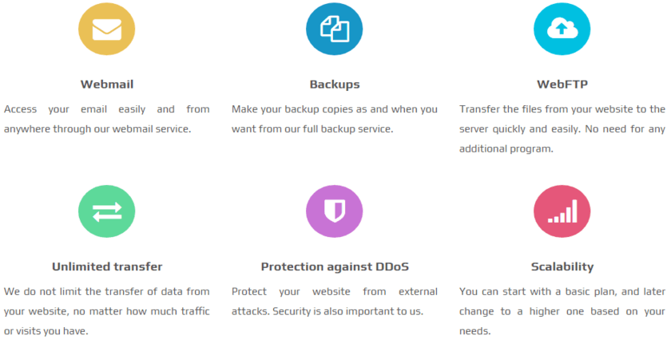Select the backup copies description text

[335, 119]
